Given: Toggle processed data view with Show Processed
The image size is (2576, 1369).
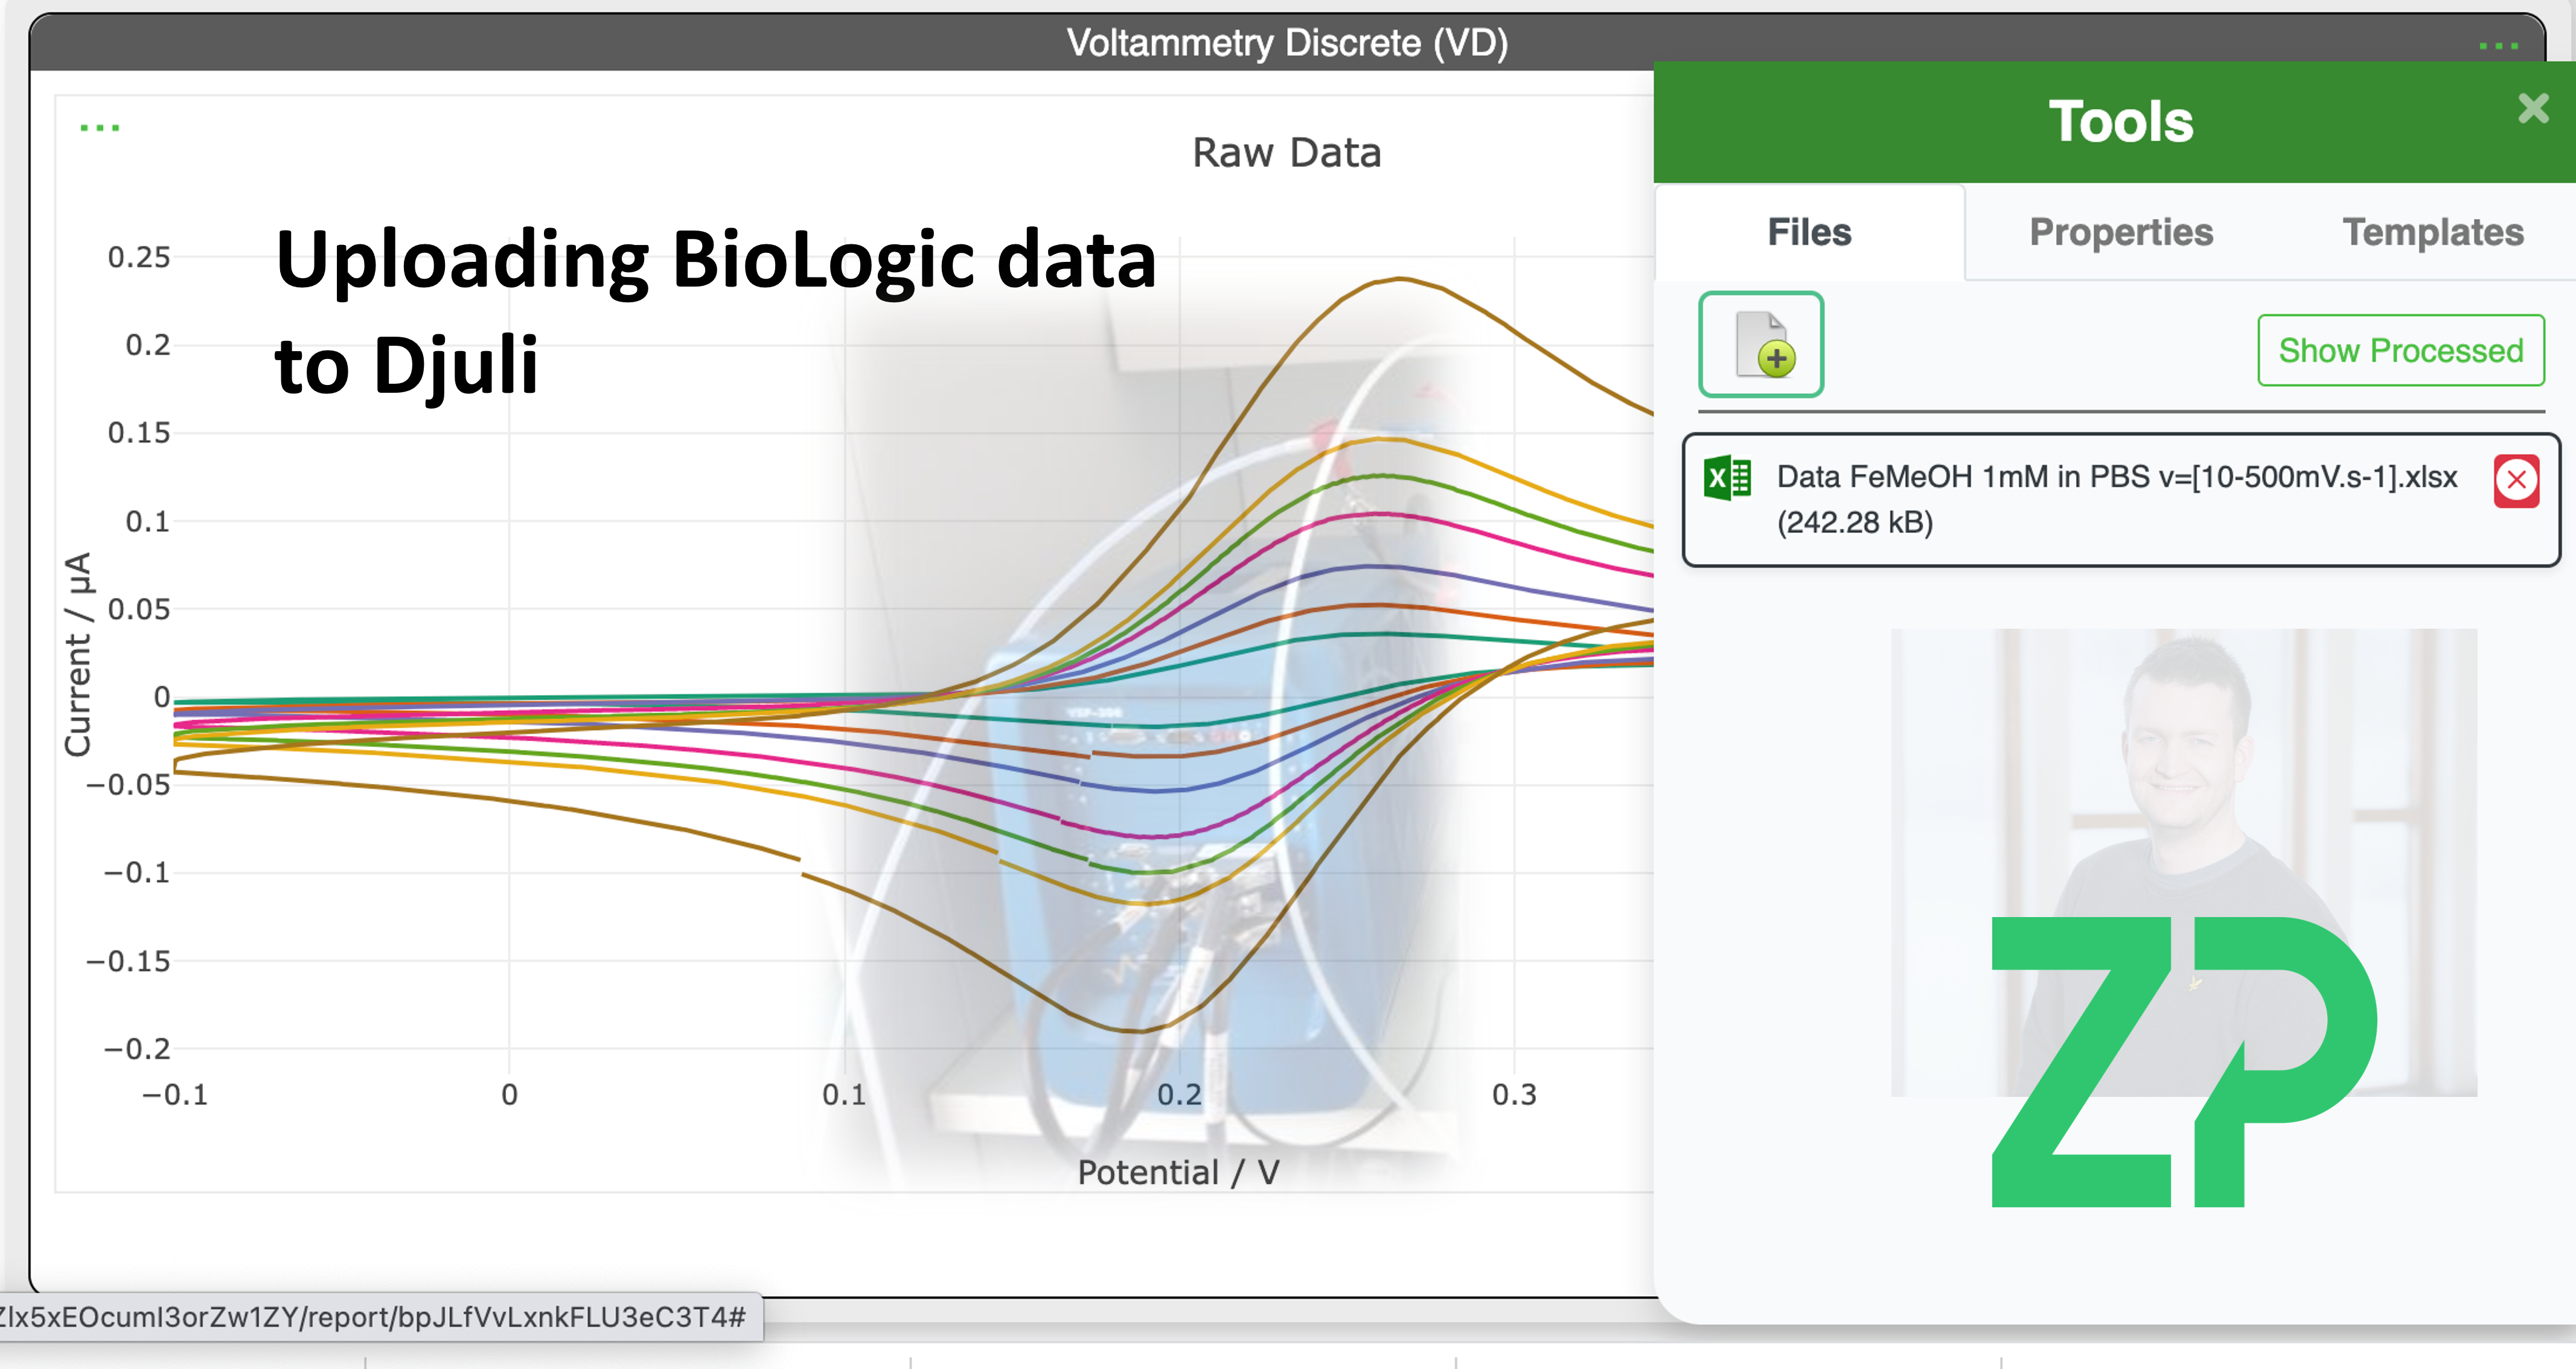Looking at the screenshot, I should [x=2401, y=351].
